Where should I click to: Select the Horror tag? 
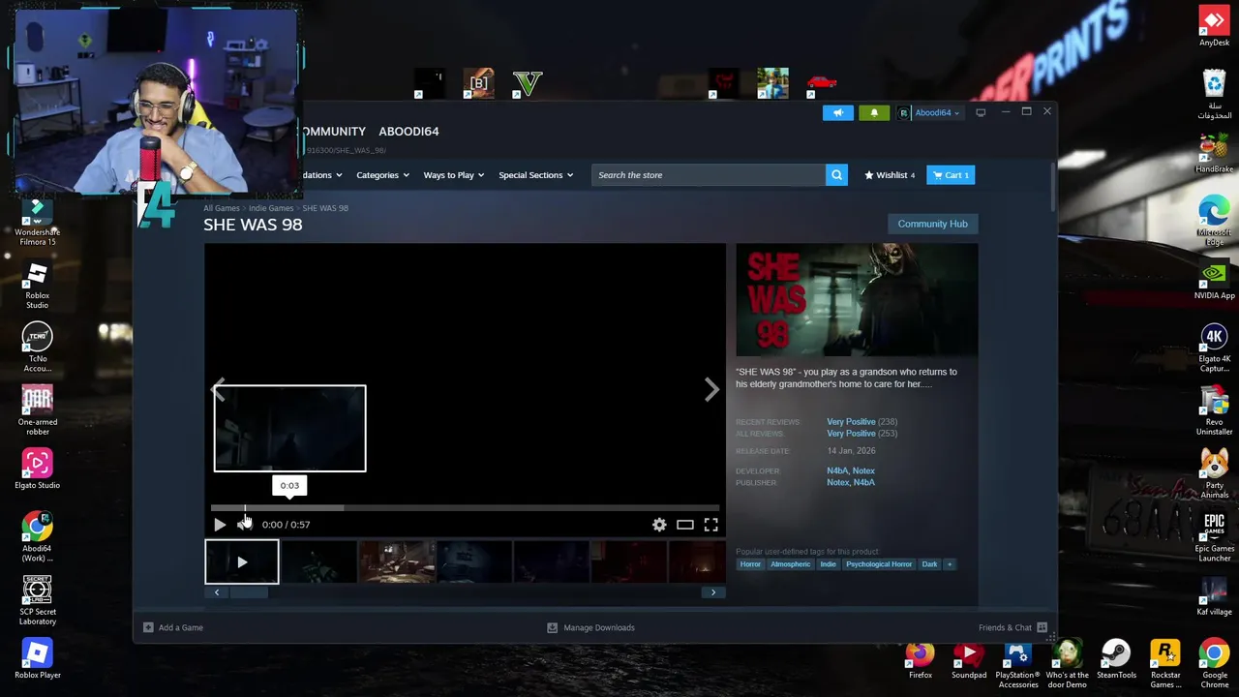750,564
